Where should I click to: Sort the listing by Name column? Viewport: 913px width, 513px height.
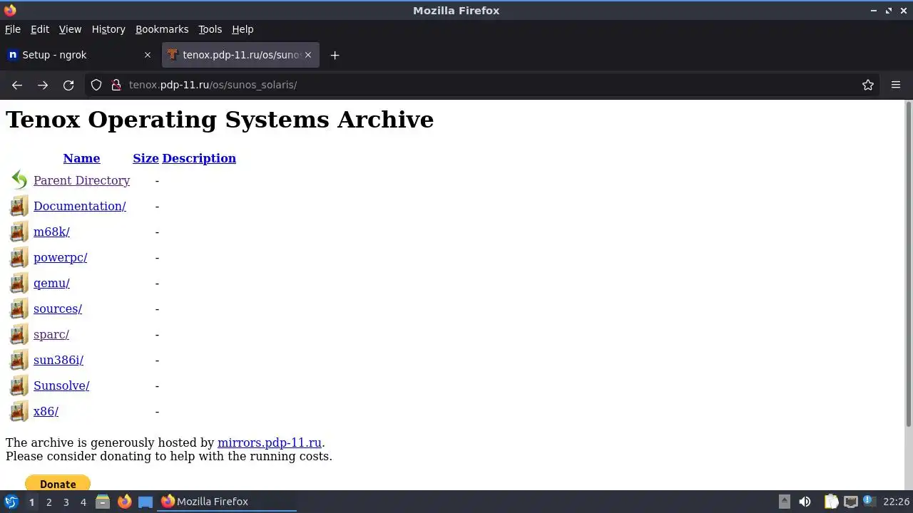81,158
